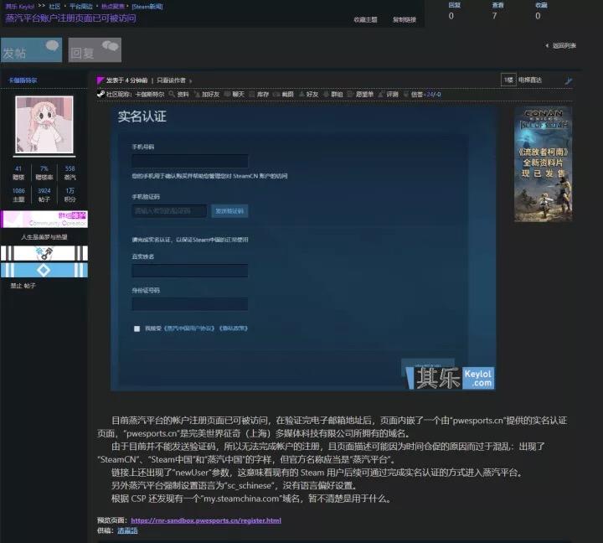Filter with 只看该作者
603x543 pixels.
171,80
